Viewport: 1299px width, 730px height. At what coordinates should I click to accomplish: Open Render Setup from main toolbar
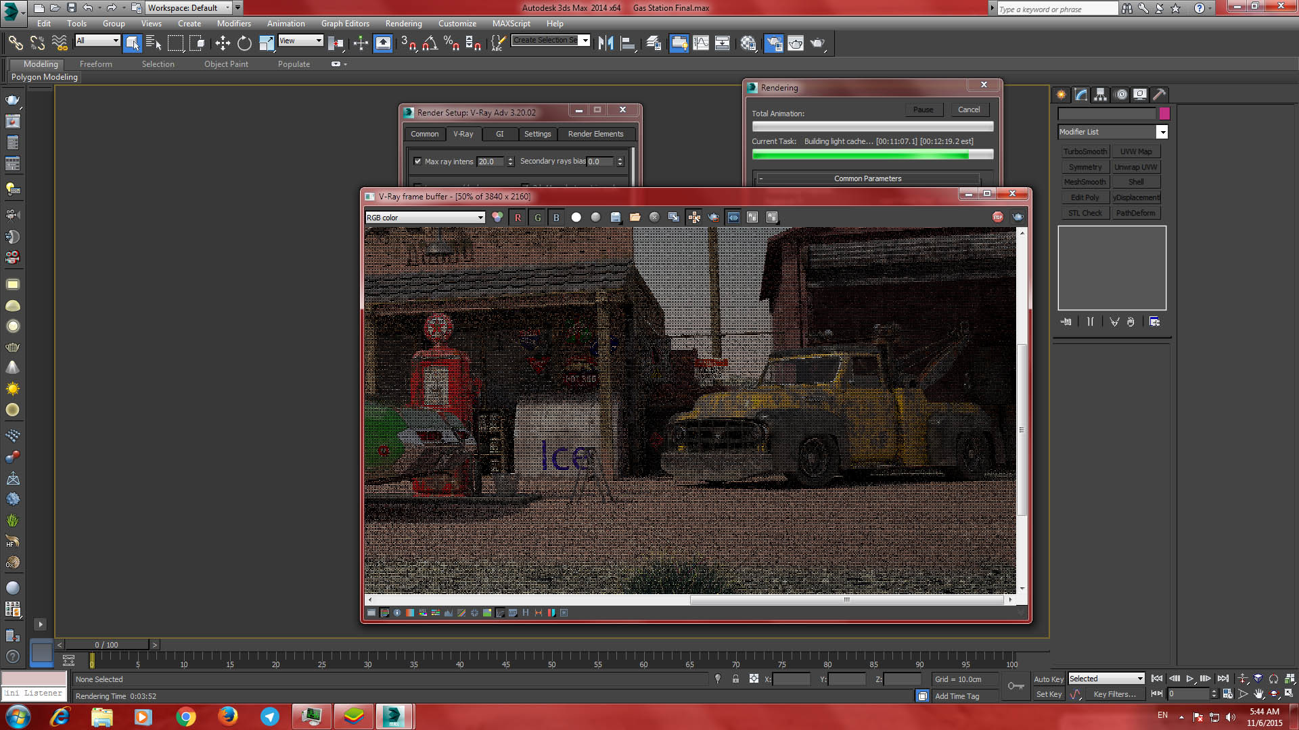pos(773,43)
